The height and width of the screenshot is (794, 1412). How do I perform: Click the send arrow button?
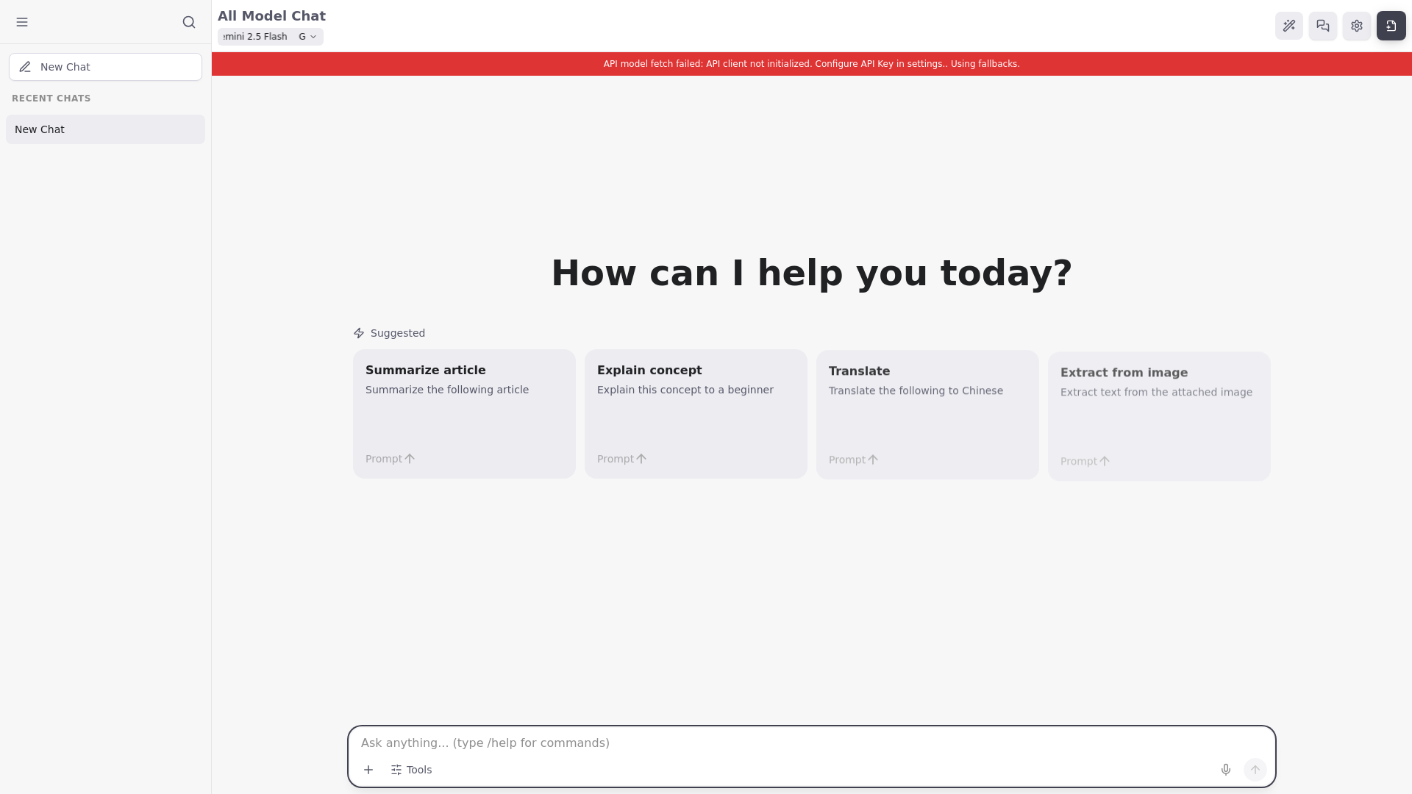click(x=1255, y=770)
